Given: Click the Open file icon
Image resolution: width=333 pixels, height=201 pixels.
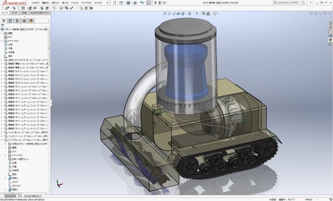Looking at the screenshot, I should [x=121, y=3].
